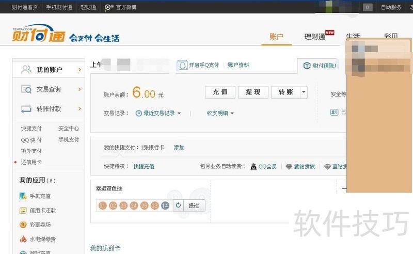Click the 蓝钻 diamond icon
This screenshot has width=413, height=254.
click(x=327, y=167)
